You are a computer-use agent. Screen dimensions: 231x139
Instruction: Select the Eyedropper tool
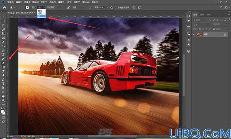[x=3, y=42]
